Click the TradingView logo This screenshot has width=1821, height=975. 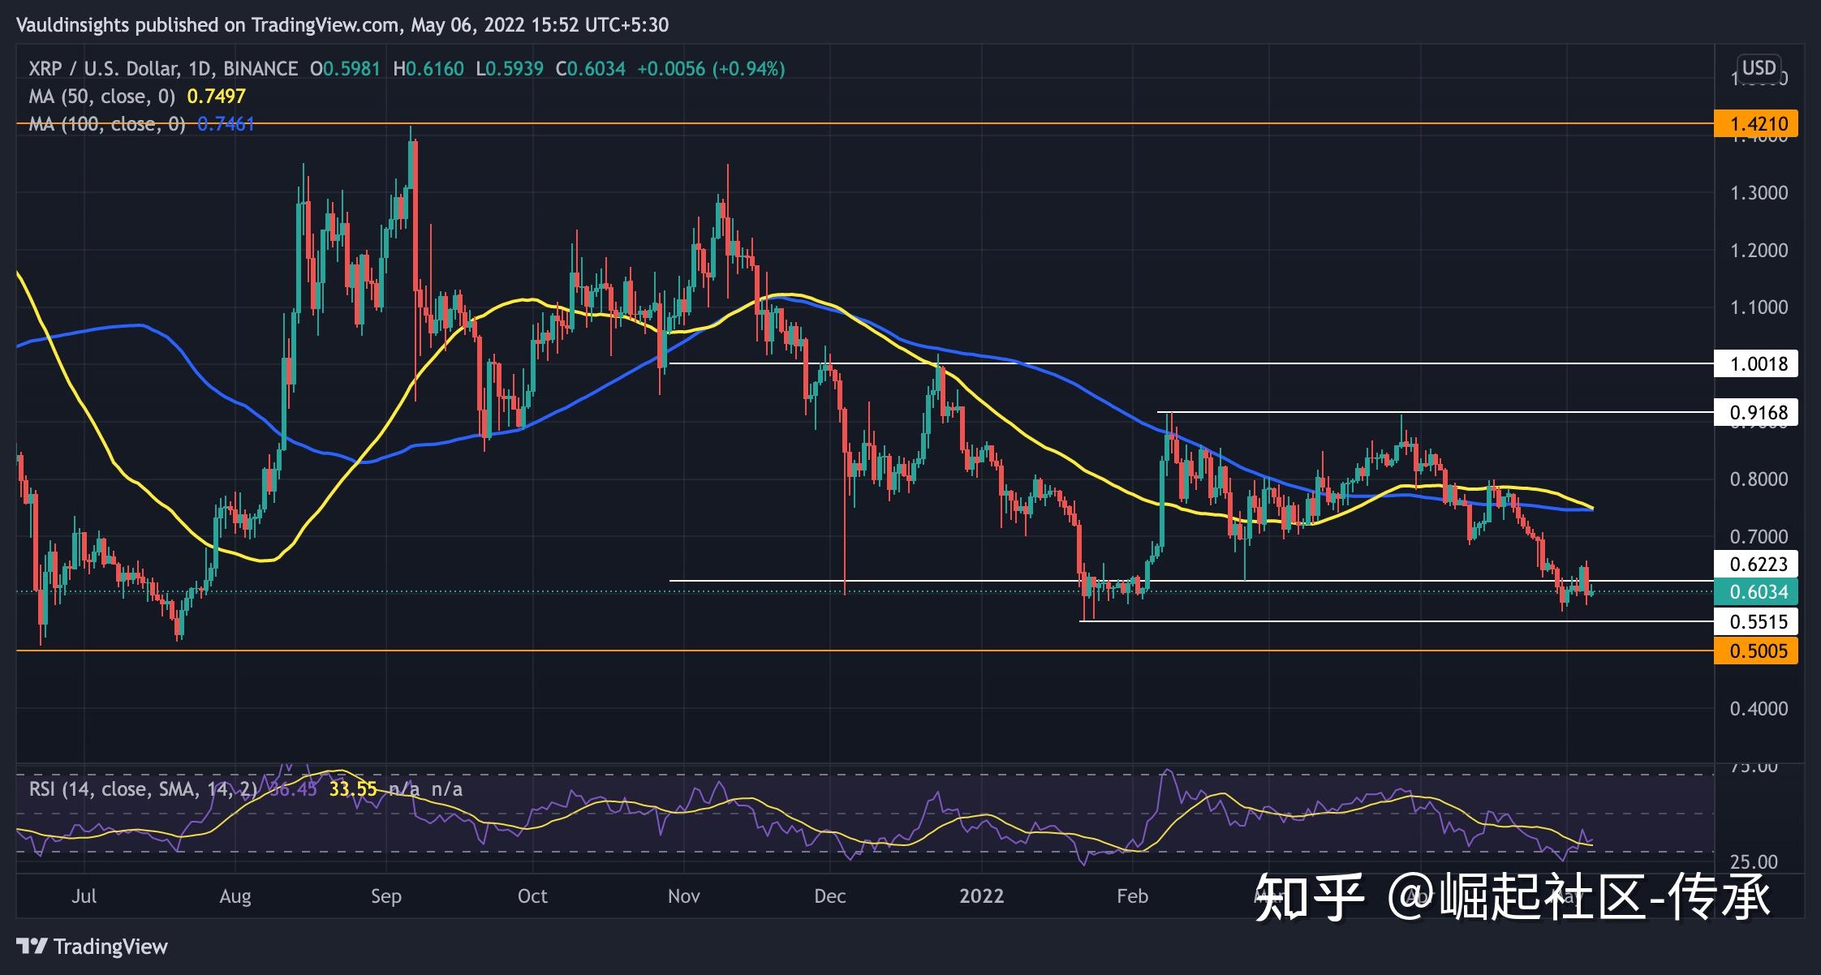89,947
